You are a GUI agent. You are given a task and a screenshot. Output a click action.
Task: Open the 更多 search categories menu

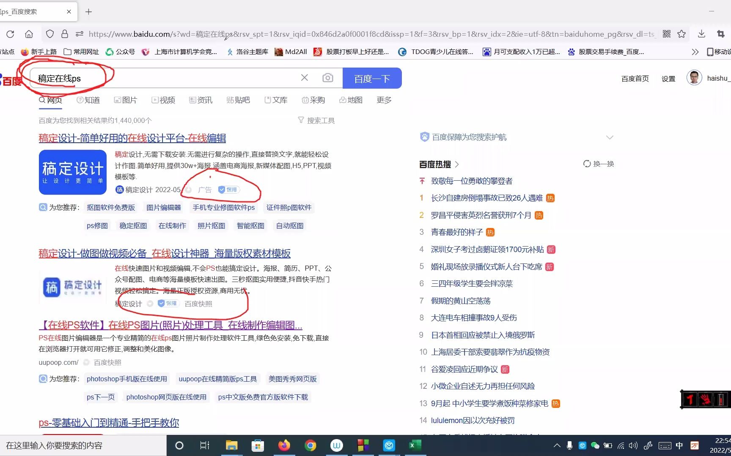(384, 100)
